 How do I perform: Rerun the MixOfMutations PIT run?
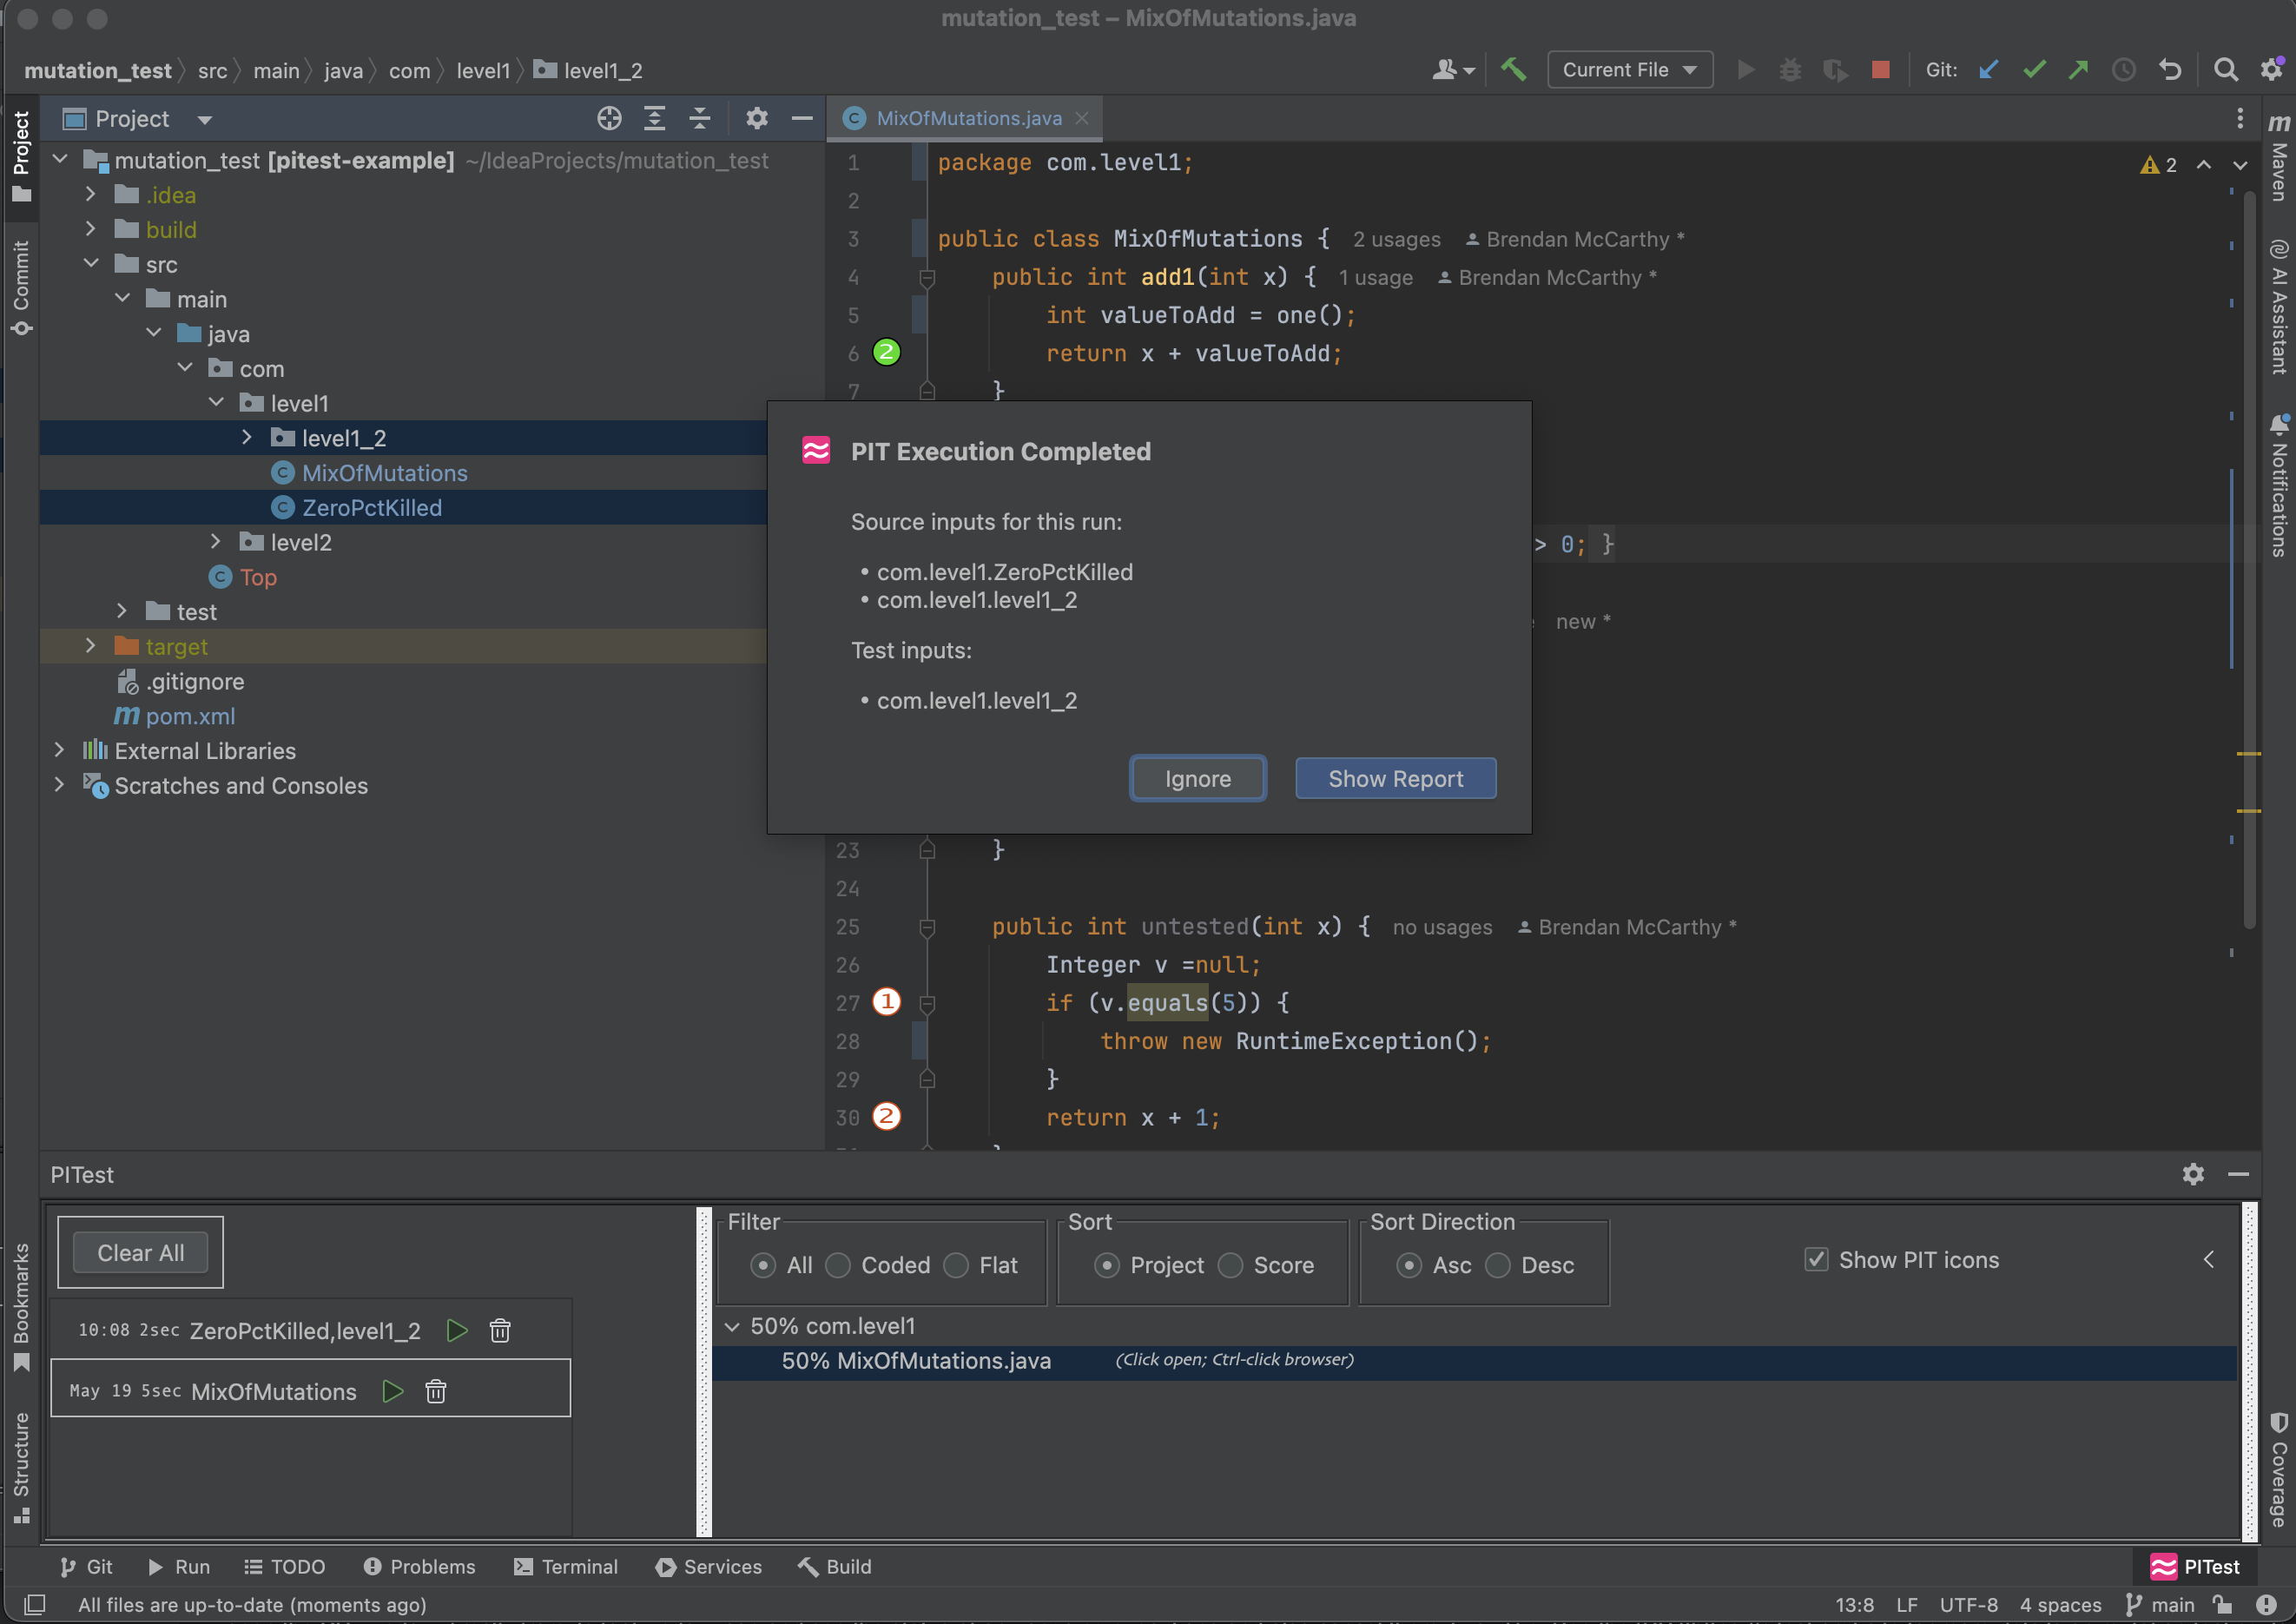click(393, 1391)
